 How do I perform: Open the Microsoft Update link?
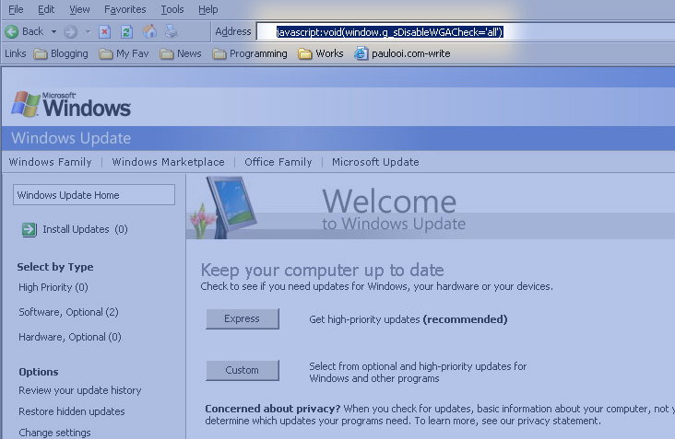(375, 162)
